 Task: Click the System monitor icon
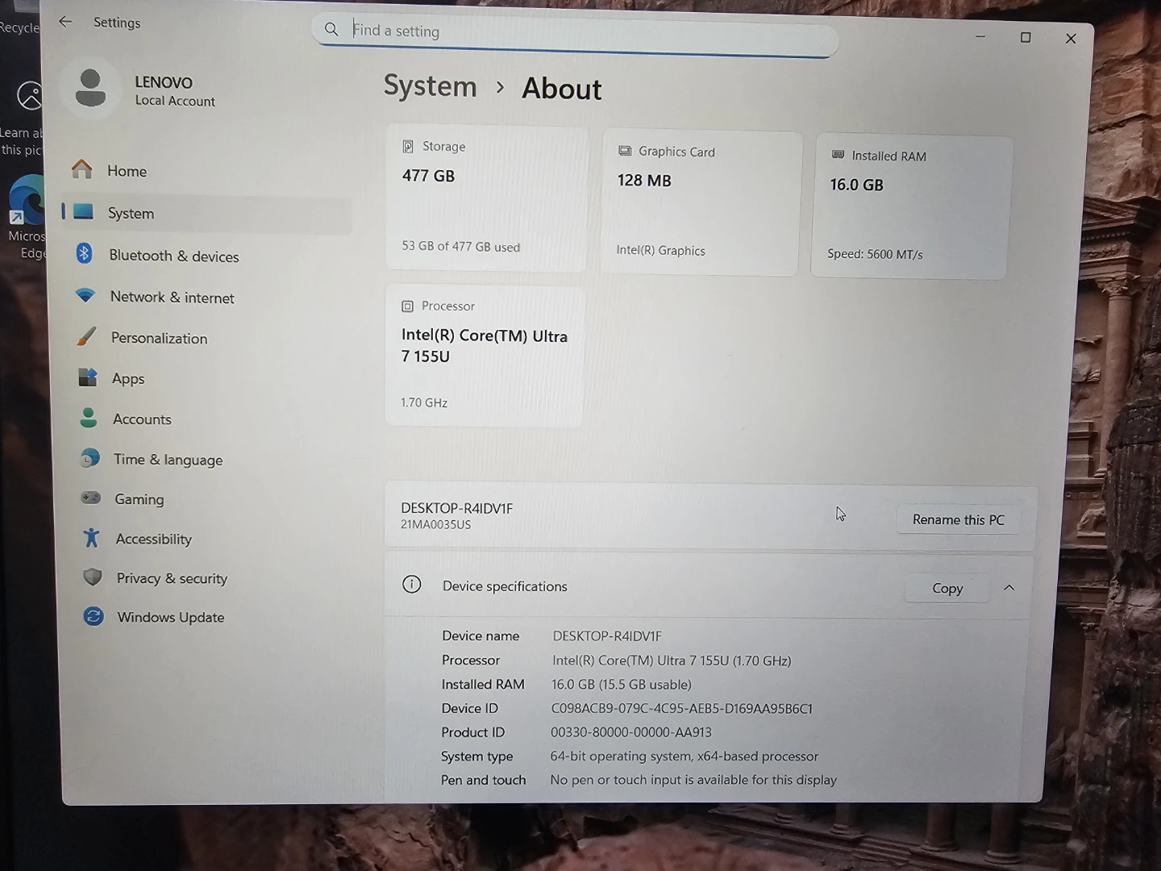[x=83, y=212]
